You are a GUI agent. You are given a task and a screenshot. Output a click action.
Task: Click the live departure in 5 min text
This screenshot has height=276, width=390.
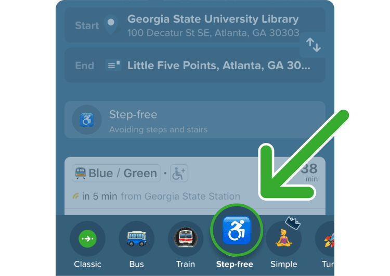click(x=99, y=196)
